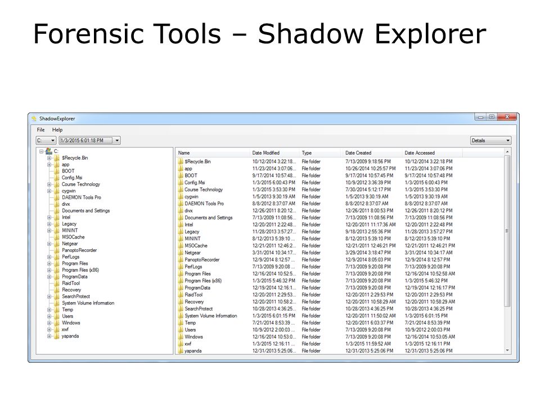The width and height of the screenshot is (540, 405).
Task: Collapse the C: root tree node
Action: pos(41,151)
